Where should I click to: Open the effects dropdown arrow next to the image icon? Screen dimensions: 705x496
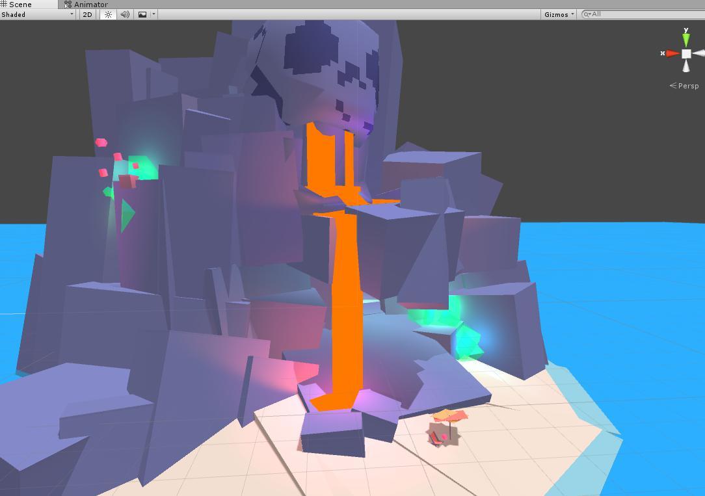pyautogui.click(x=154, y=14)
